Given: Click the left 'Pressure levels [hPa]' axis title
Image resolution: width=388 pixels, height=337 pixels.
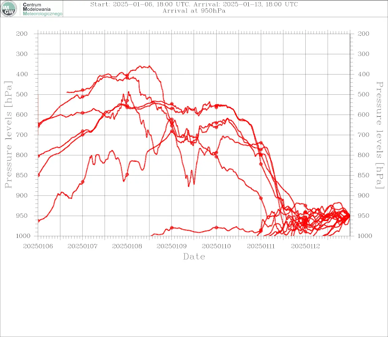Looking at the screenshot, I should click(8, 135).
